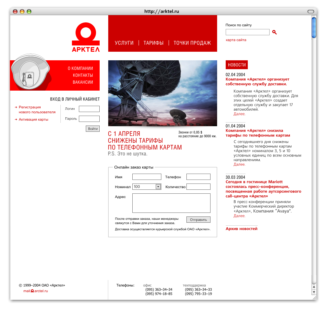The width and height of the screenshot is (326, 312).
Task: Click the НОВОСТИ heading tab
Action: pos(237,65)
